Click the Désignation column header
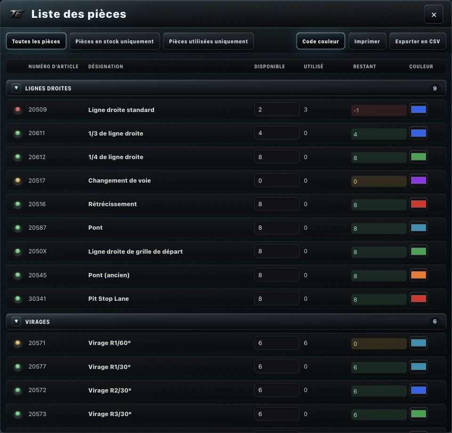Screen dimensions: 452x433 pyautogui.click(x=106, y=66)
